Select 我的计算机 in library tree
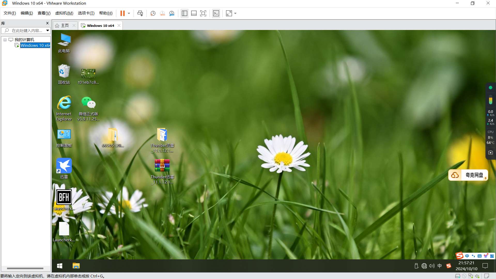 (x=24, y=40)
